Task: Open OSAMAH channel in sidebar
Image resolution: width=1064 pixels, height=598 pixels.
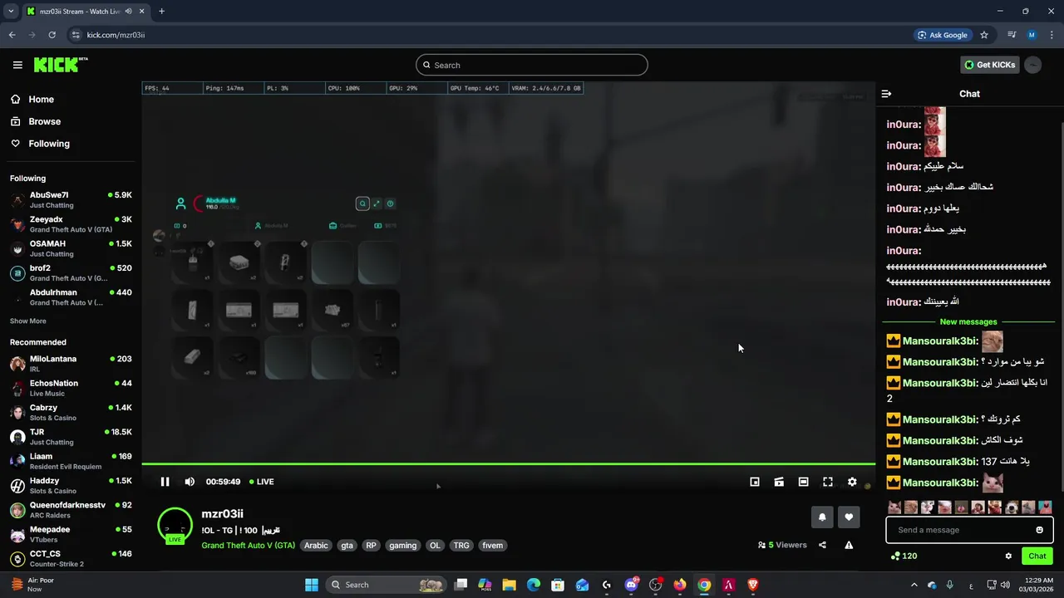Action: click(x=71, y=248)
